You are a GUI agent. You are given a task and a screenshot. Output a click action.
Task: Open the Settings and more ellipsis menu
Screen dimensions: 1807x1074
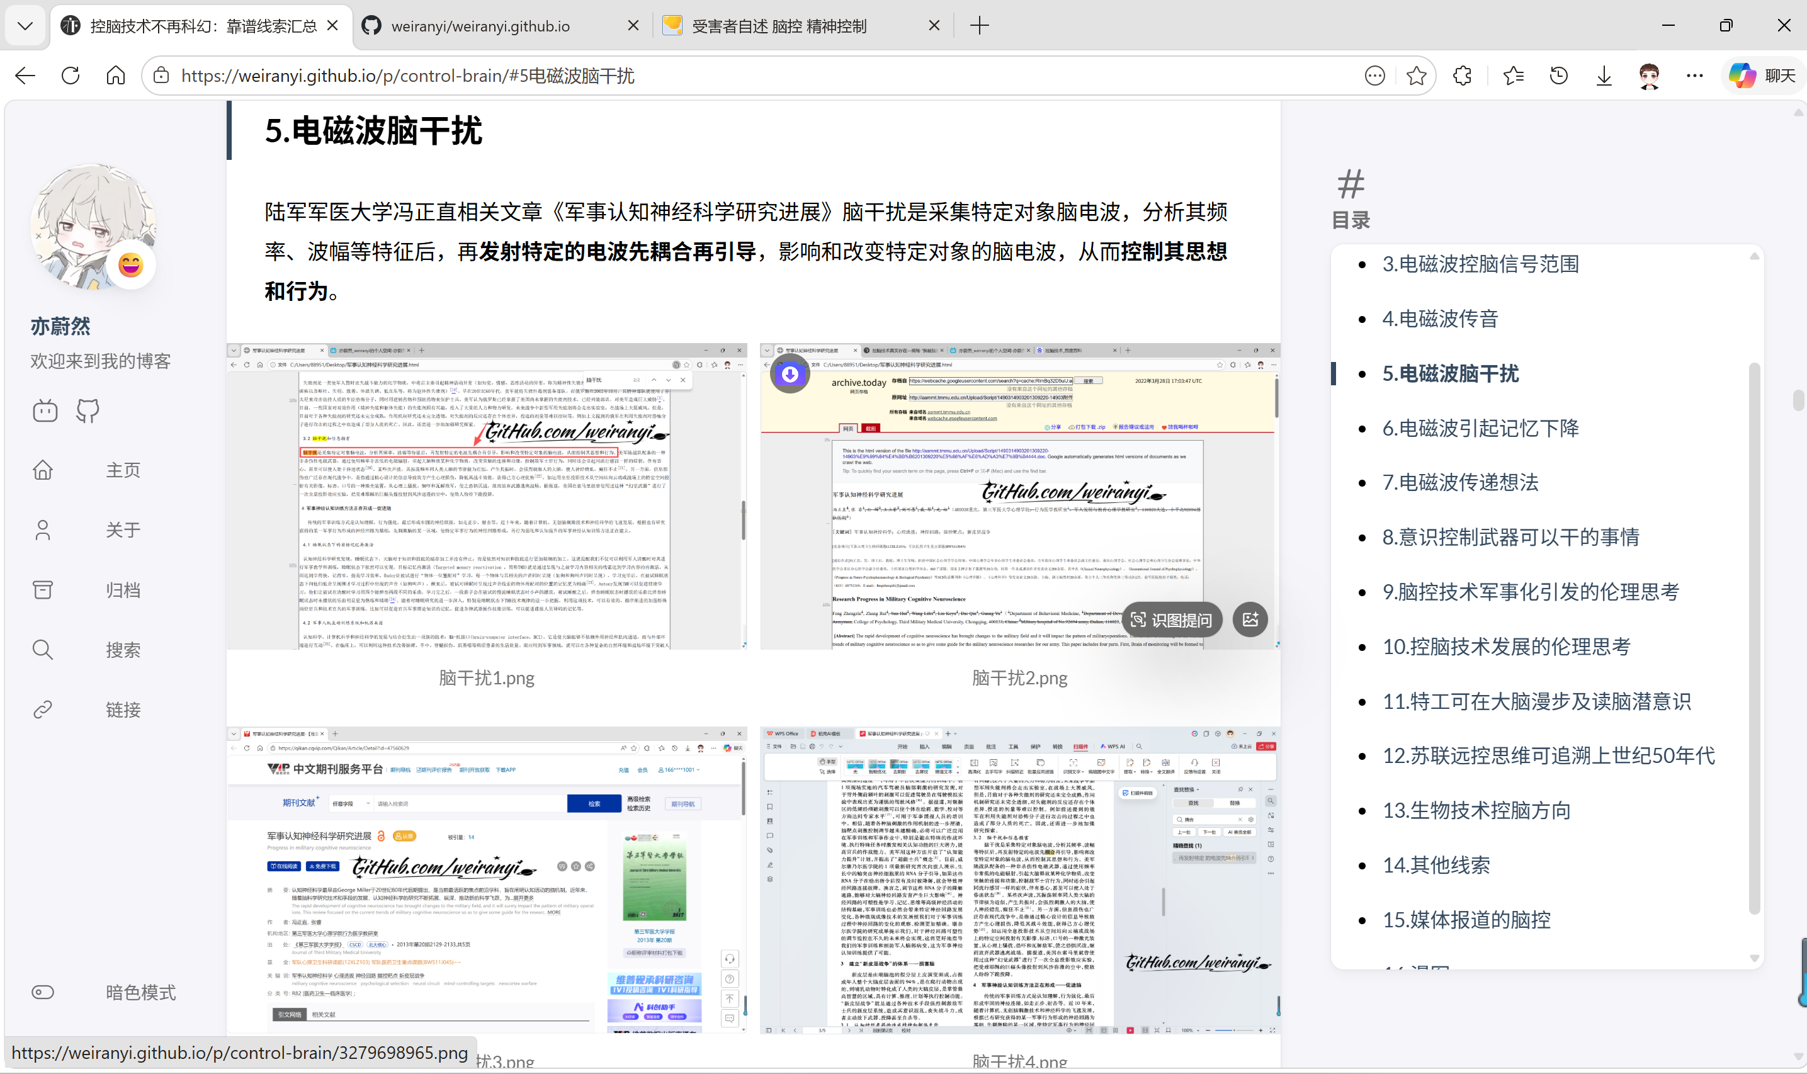[1695, 76]
